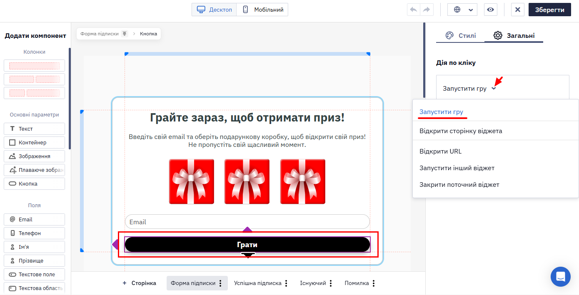The image size is (579, 295).
Task: Open the Стилі tab
Action: point(460,36)
